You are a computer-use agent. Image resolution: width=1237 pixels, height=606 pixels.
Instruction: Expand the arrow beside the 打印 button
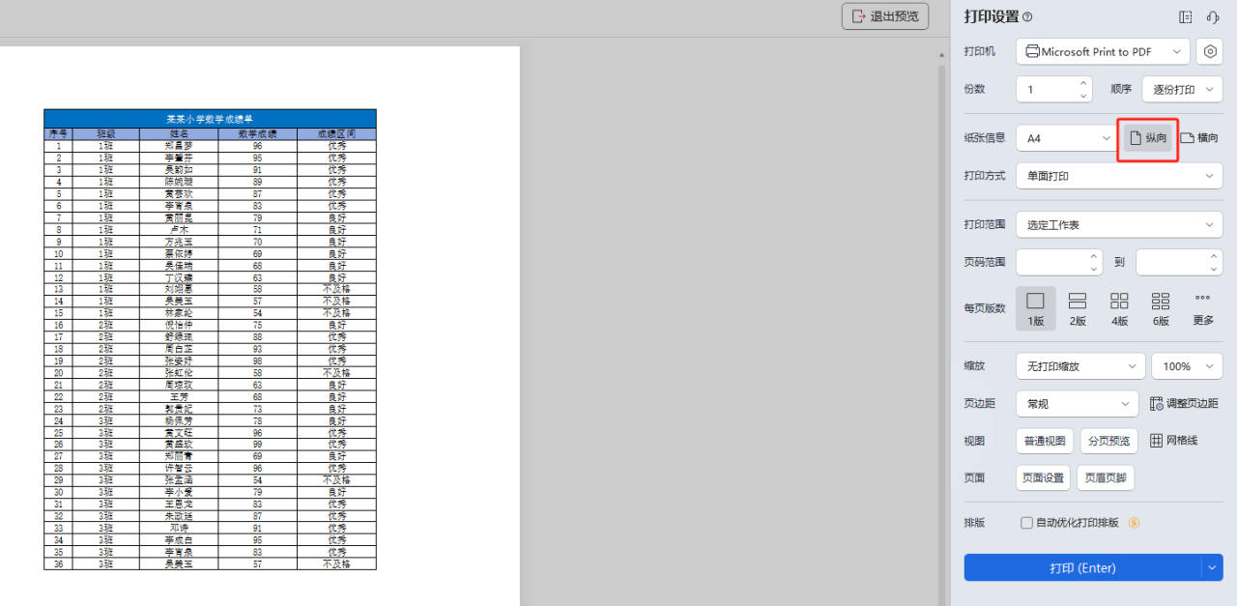pyautogui.click(x=1213, y=567)
